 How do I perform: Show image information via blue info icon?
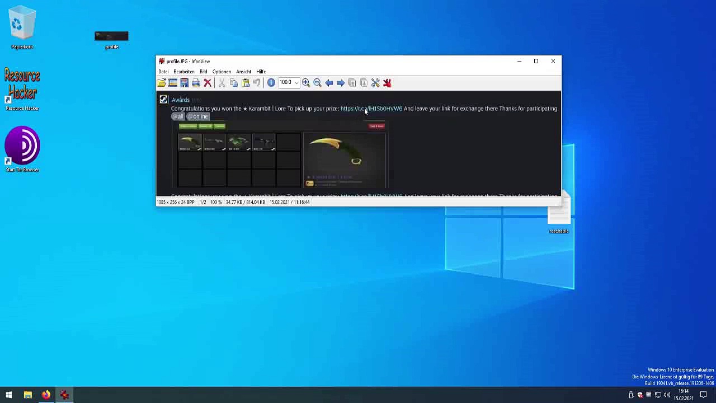(271, 83)
